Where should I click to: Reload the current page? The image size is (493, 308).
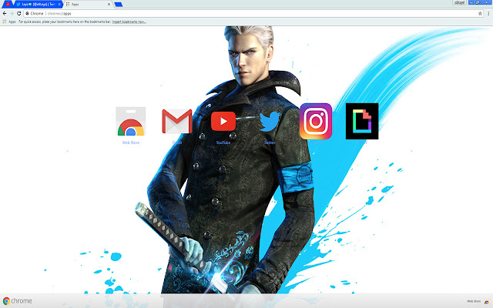coord(18,14)
